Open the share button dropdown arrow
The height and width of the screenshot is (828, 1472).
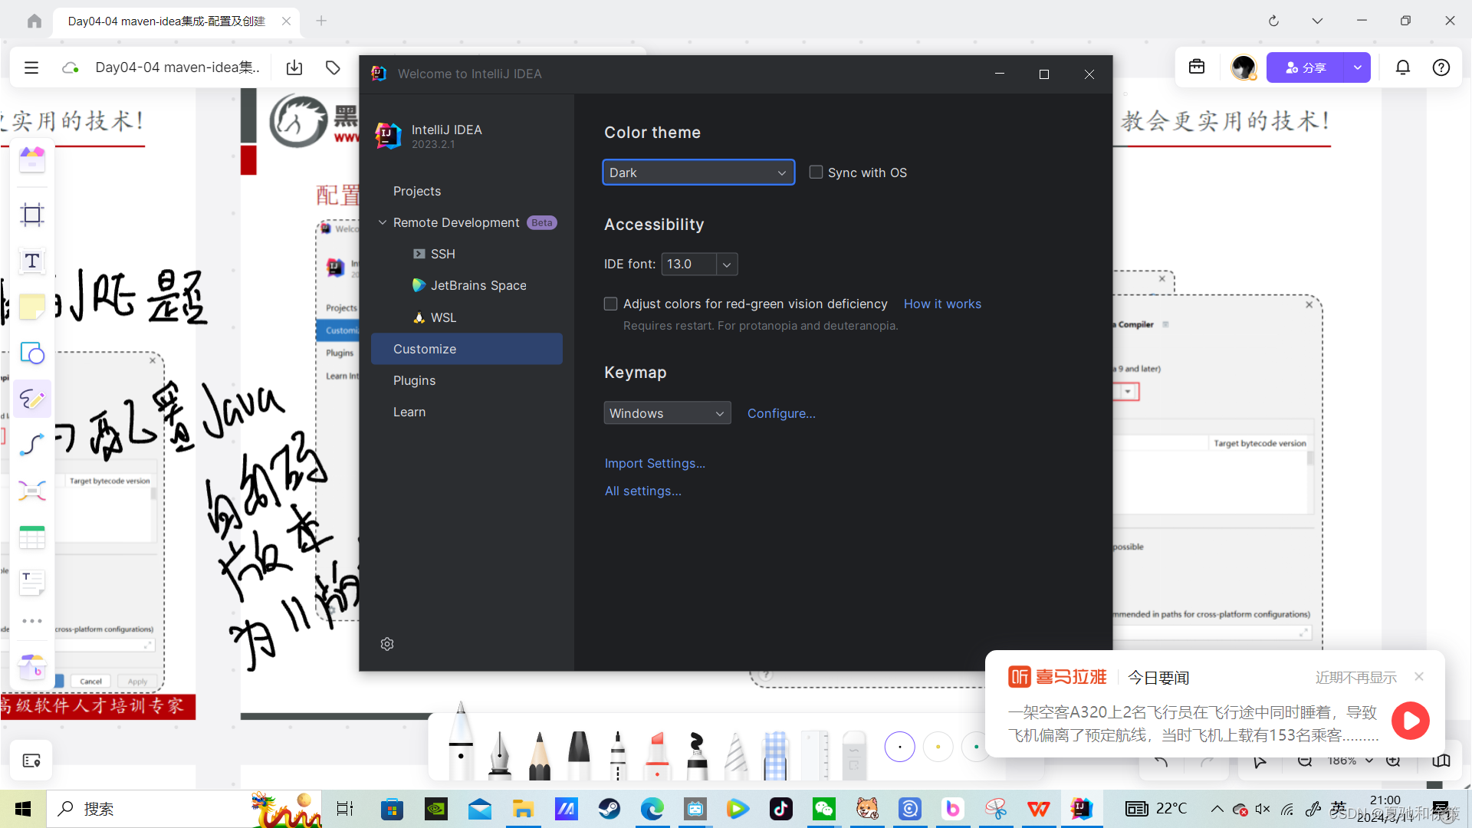click(x=1358, y=67)
